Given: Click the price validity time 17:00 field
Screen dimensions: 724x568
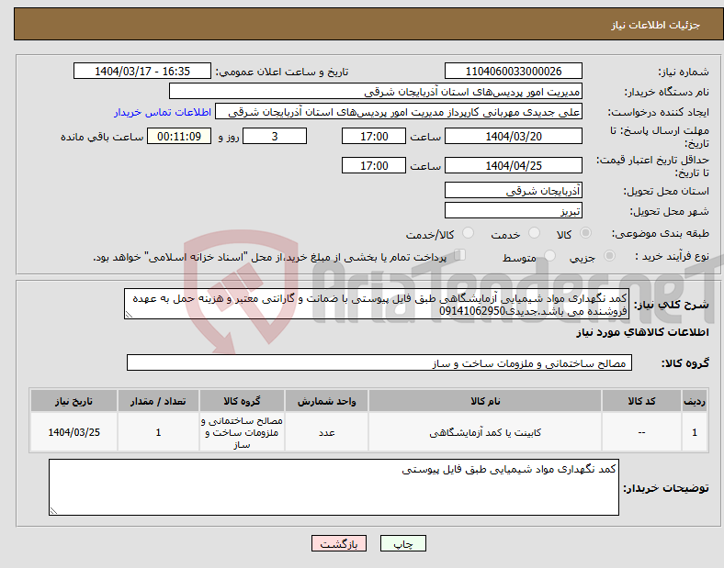Looking at the screenshot, I should point(374,165).
